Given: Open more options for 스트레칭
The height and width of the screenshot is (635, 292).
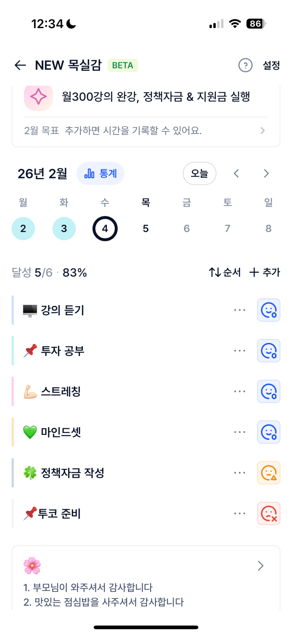Looking at the screenshot, I should pos(239,391).
